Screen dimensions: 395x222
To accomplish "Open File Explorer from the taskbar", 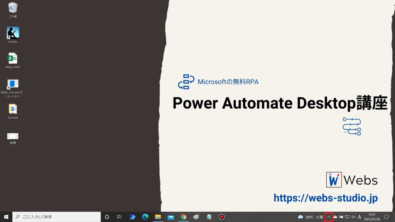I will tap(158, 217).
